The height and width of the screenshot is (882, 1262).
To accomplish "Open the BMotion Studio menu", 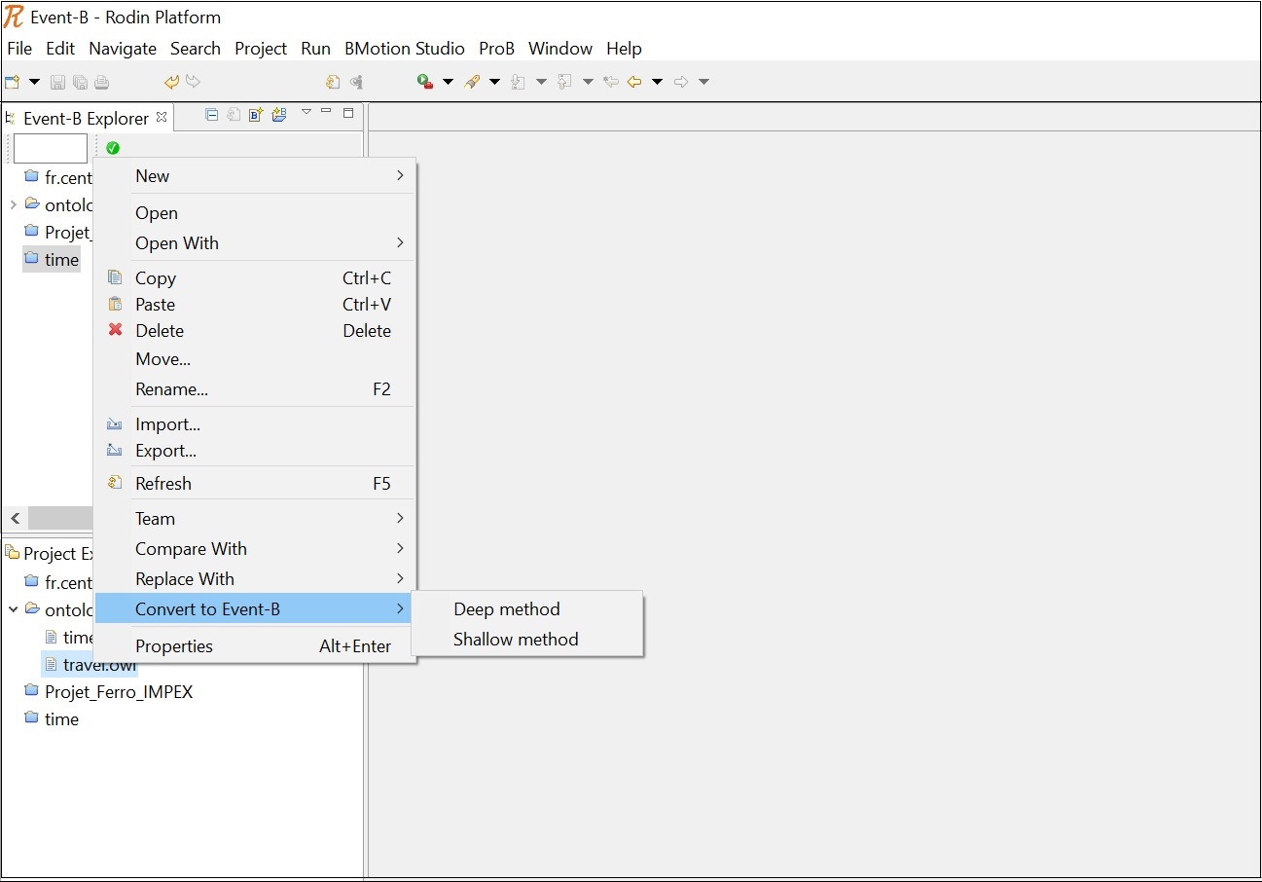I will tap(405, 49).
